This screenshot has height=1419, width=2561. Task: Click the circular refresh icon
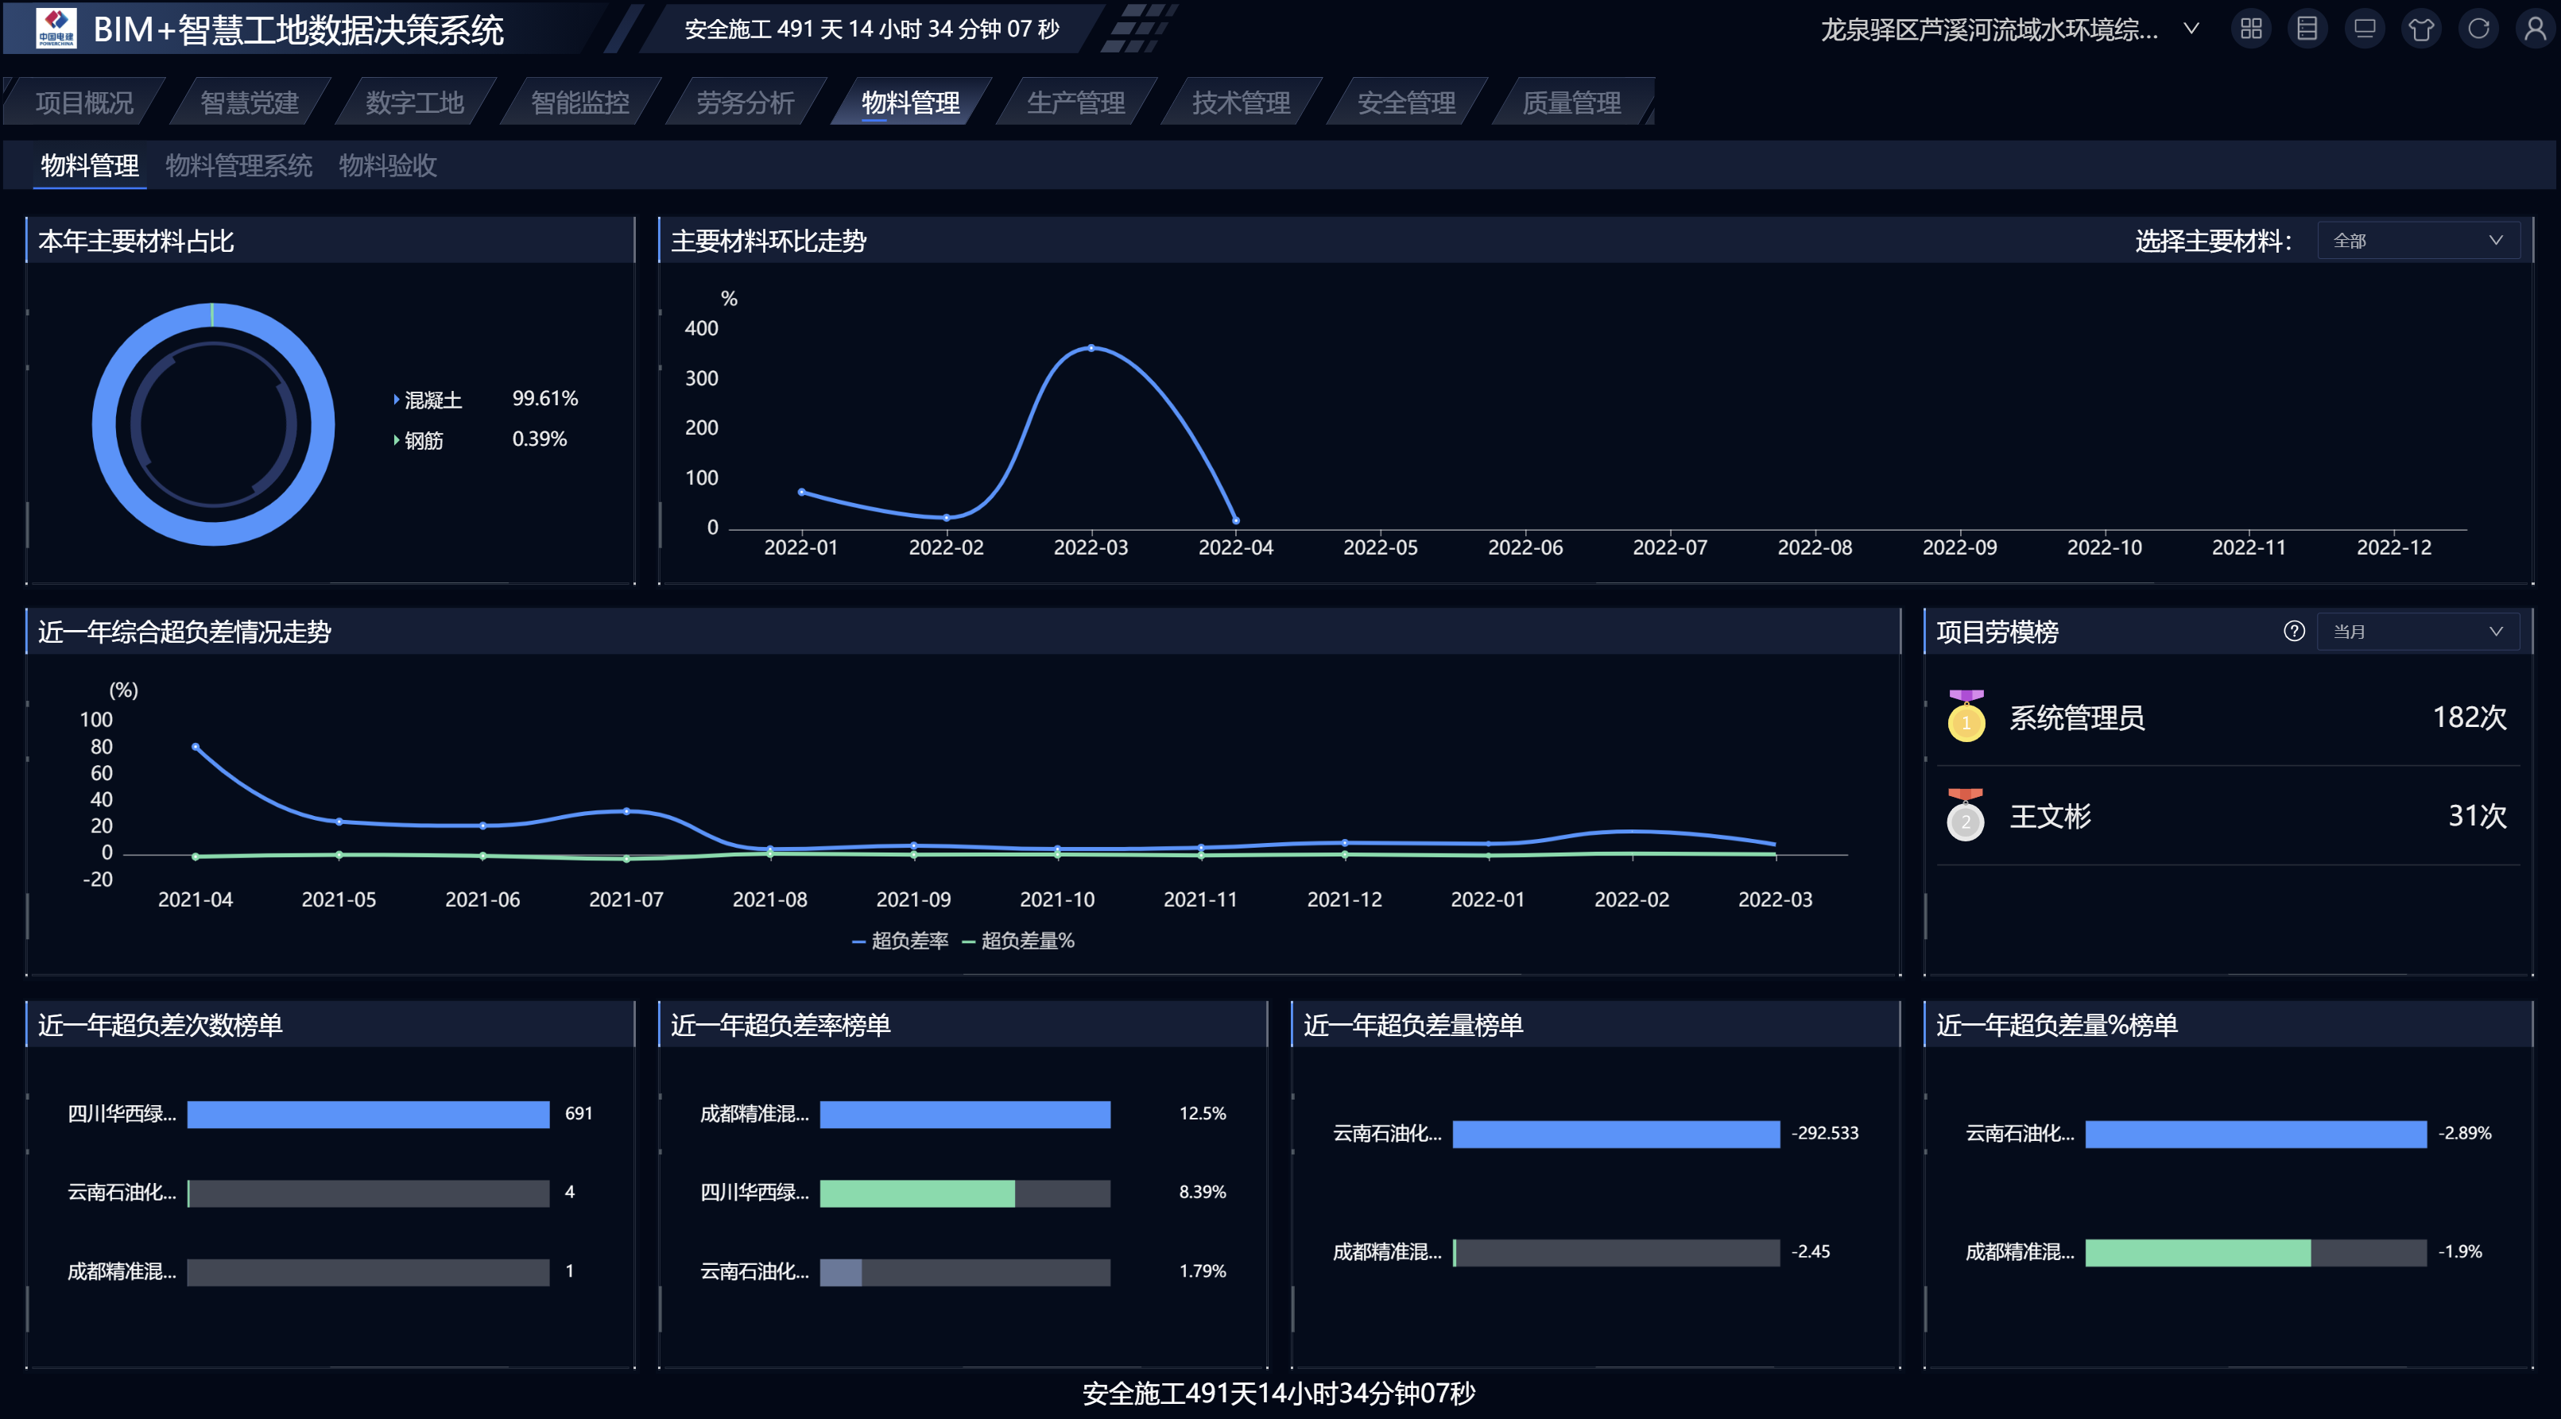[2478, 29]
